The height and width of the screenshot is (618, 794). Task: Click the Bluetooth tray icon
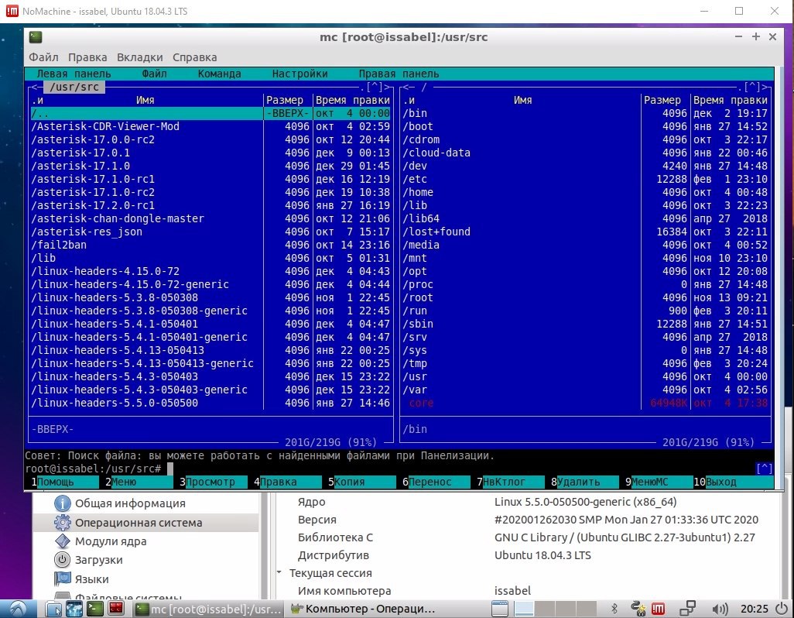coord(614,609)
